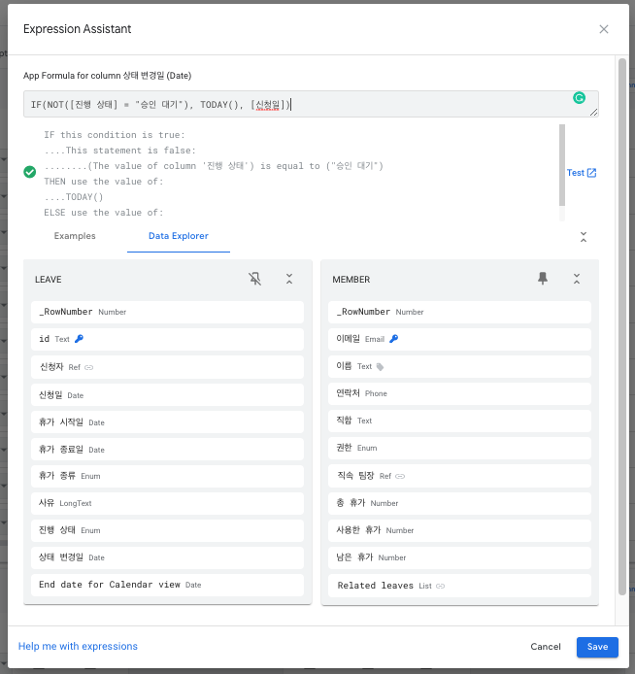
Task: Insert the 휴가 시작일 column
Action: click(x=167, y=422)
